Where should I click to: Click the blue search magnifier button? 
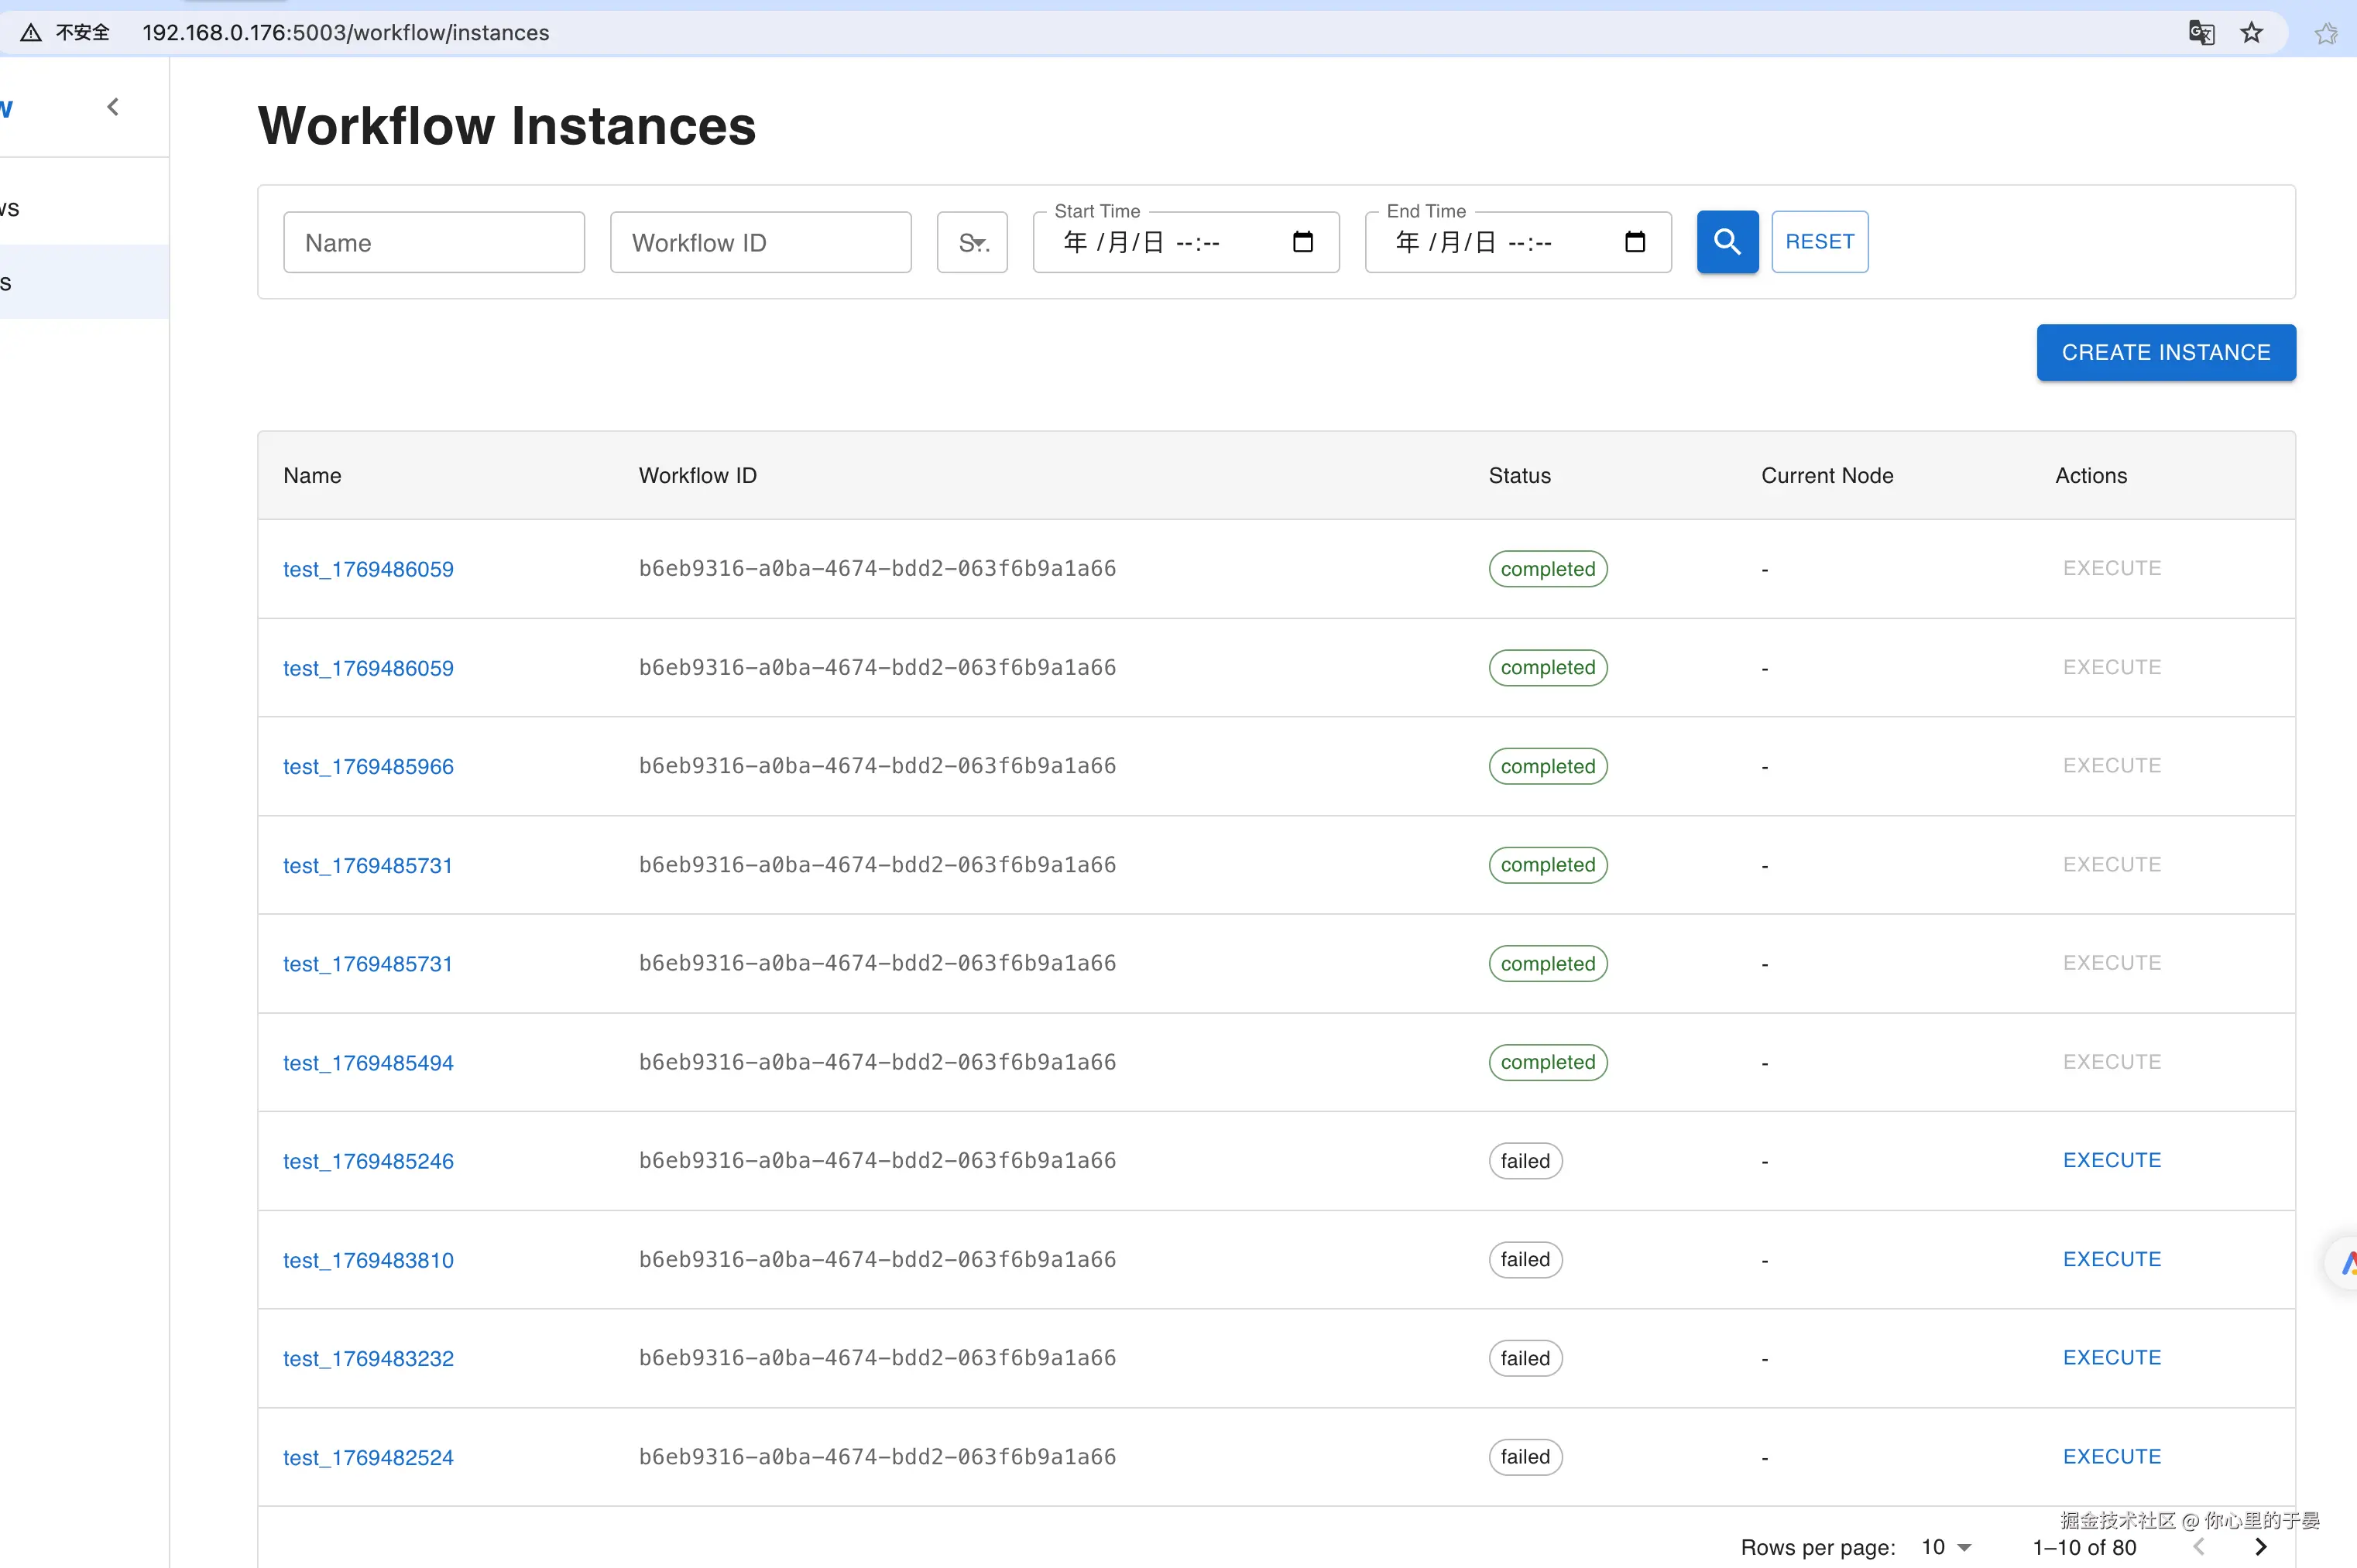(x=1727, y=242)
